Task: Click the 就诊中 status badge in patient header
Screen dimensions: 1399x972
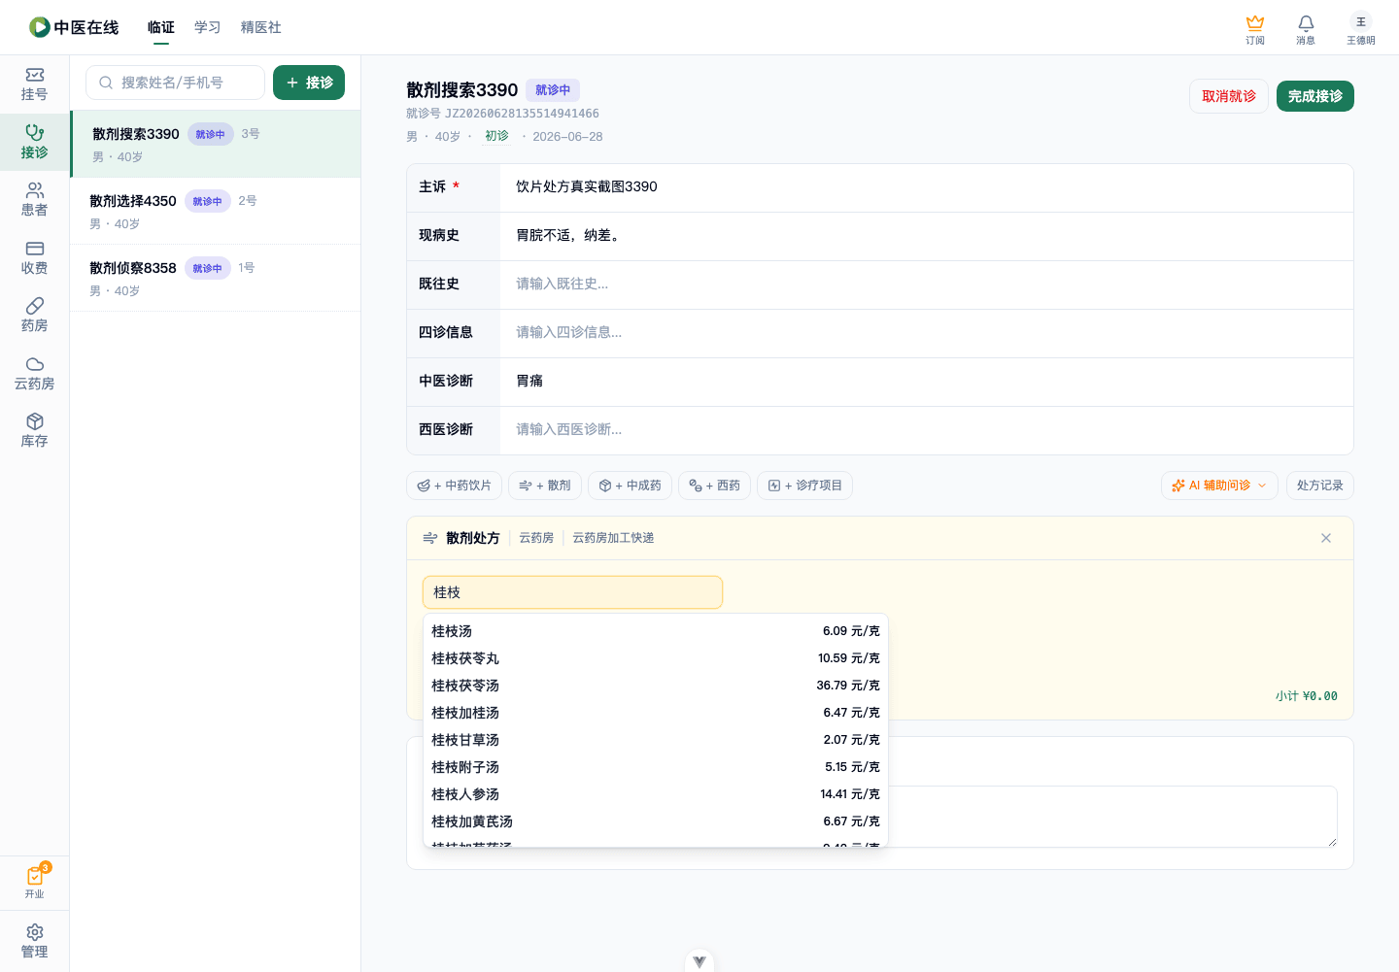Action: 553,90
